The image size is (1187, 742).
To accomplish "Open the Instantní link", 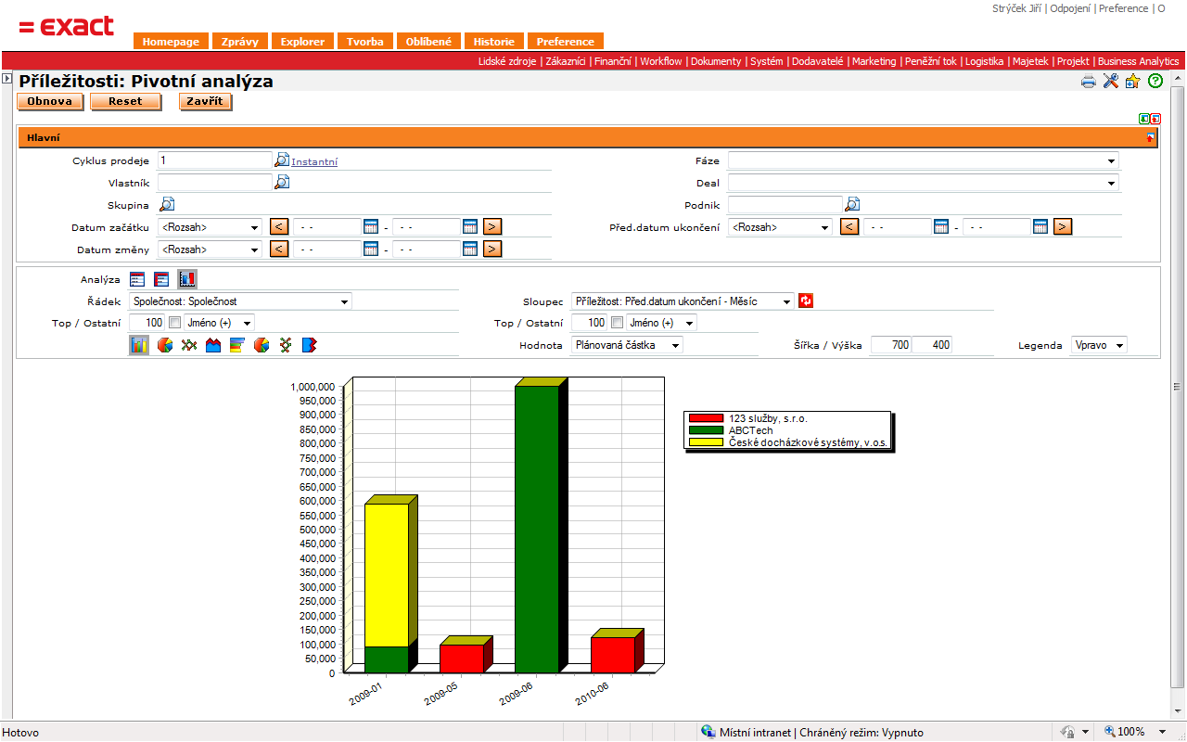I will pyautogui.click(x=314, y=161).
